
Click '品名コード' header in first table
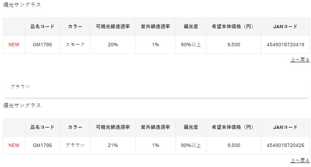click(x=42, y=26)
